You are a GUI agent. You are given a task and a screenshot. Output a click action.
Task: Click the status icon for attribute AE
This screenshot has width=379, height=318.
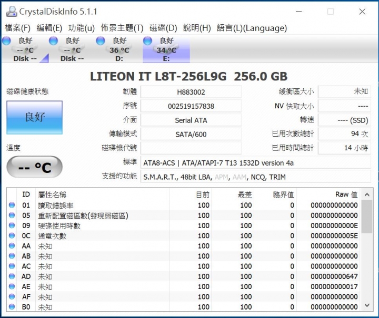point(12,286)
